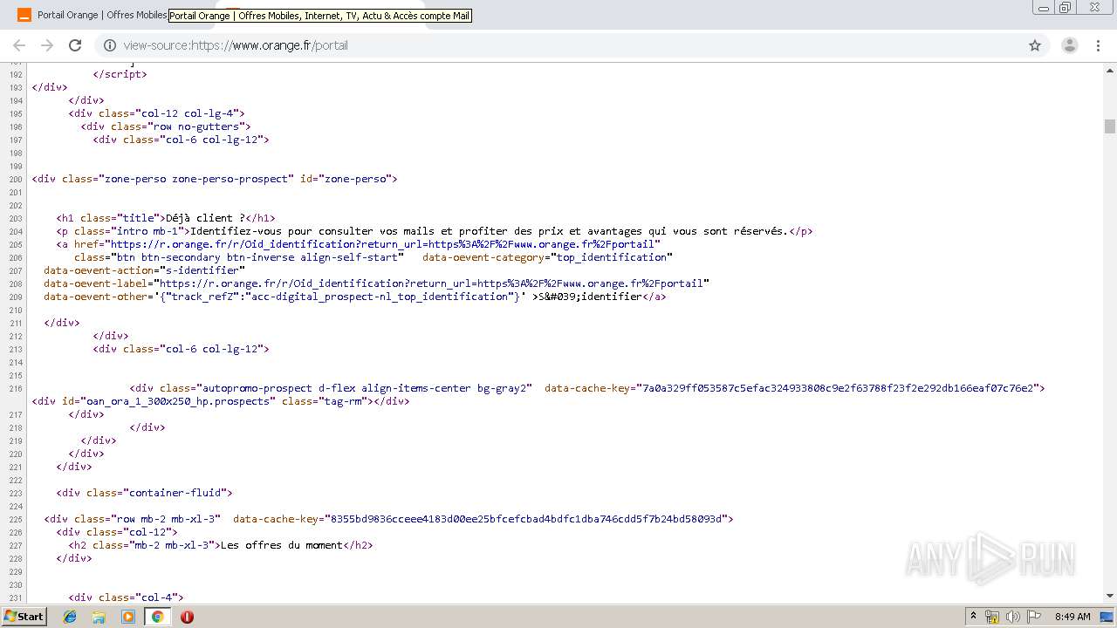Image resolution: width=1117 pixels, height=628 pixels.
Task: Click the "s-identifier" attribute value on line 207
Action: pyautogui.click(x=202, y=270)
